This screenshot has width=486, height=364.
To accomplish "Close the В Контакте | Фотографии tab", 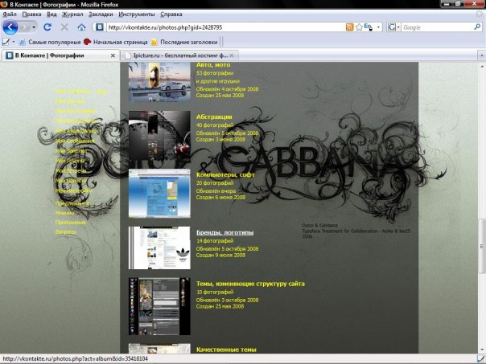I will point(113,55).
